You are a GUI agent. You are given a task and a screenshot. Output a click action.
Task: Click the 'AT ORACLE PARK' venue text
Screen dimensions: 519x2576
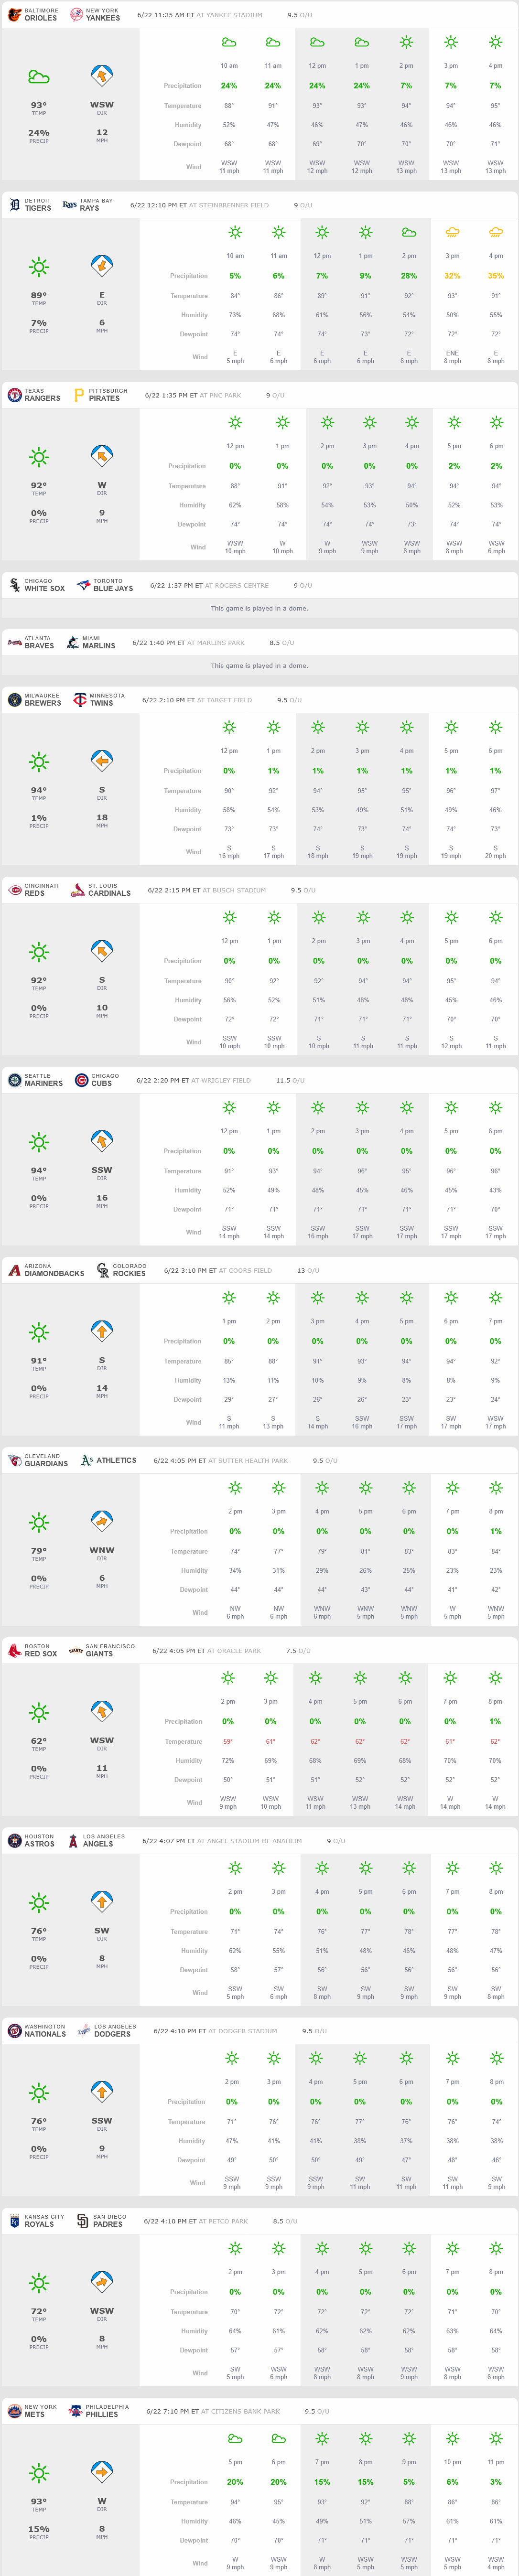tap(234, 1650)
